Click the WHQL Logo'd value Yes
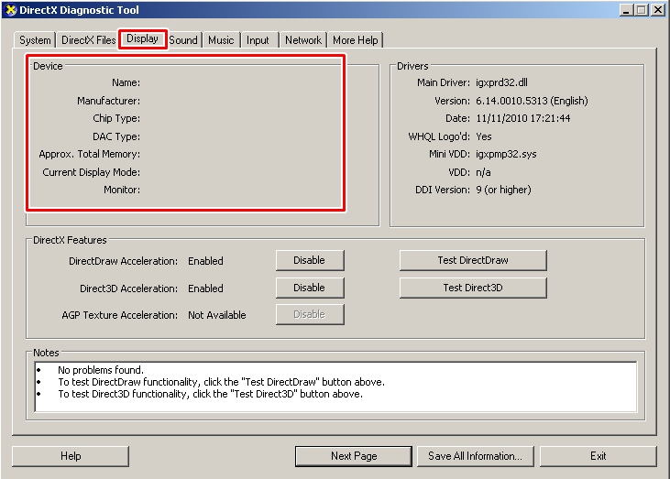The width and height of the screenshot is (670, 479). point(484,136)
